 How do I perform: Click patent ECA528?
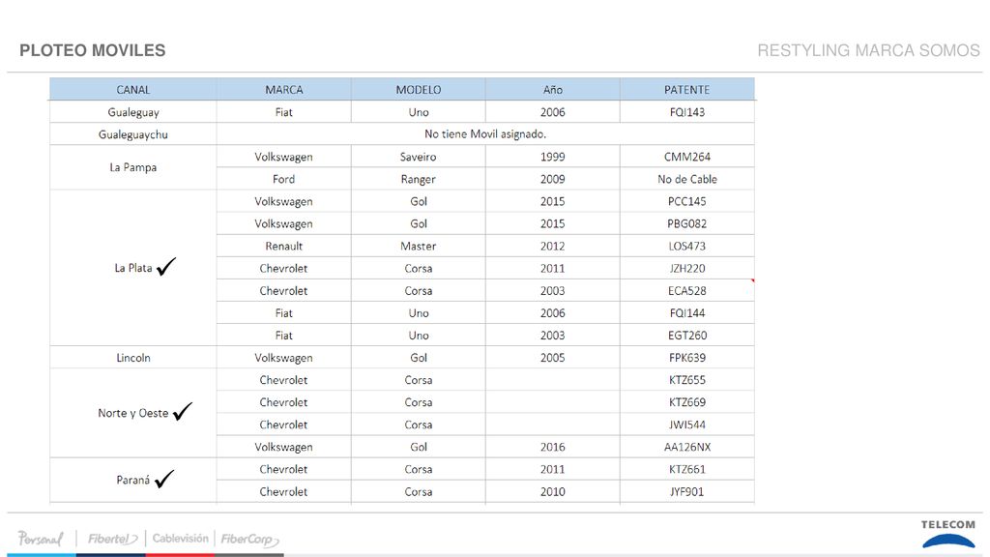click(687, 290)
